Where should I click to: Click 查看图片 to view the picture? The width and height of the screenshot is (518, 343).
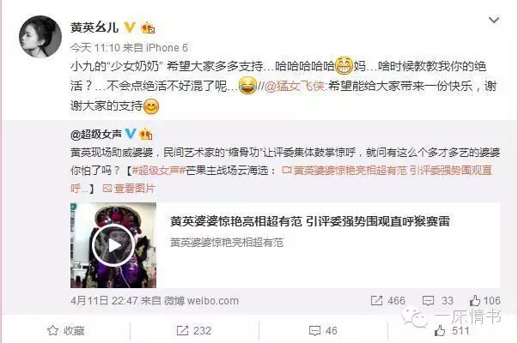129,189
